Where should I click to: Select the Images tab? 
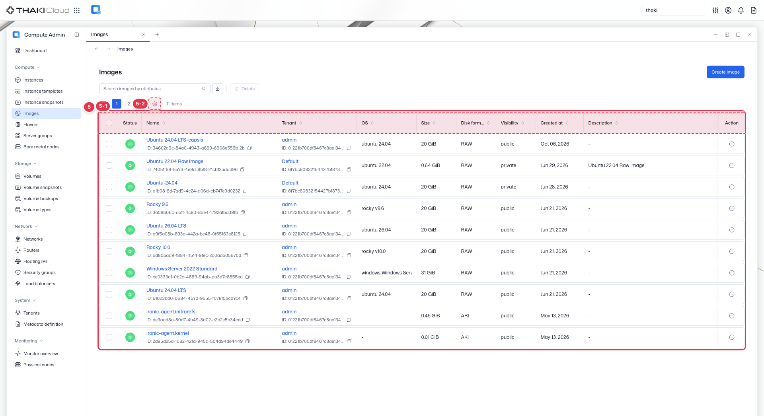tap(117, 35)
